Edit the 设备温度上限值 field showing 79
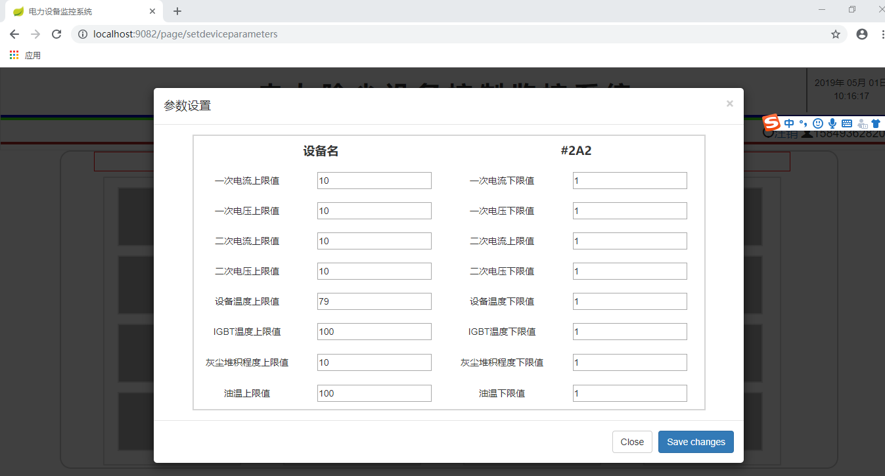This screenshot has height=476, width=885. 374,301
